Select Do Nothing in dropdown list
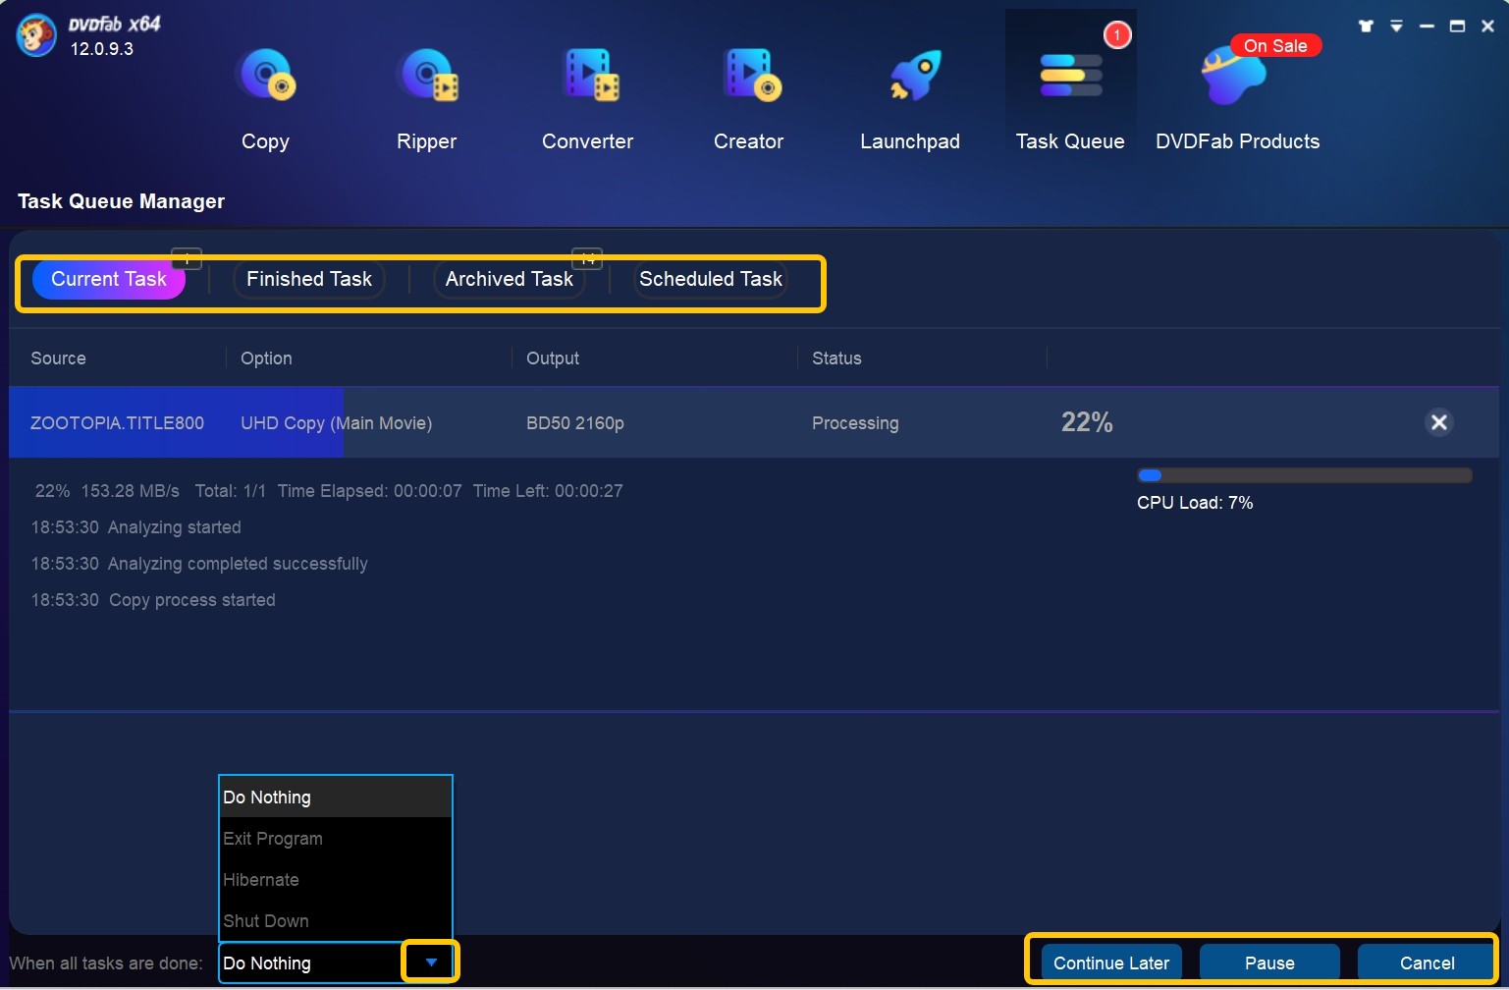Image resolution: width=1509 pixels, height=990 pixels. pyautogui.click(x=335, y=797)
